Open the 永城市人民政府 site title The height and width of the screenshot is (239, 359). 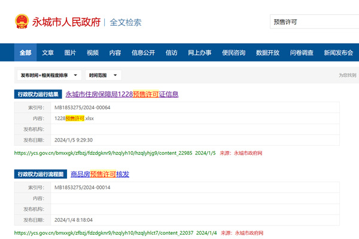click(66, 22)
